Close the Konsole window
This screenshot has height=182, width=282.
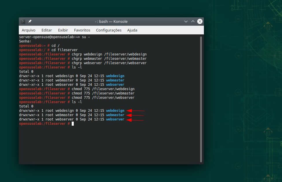[x=200, y=22]
